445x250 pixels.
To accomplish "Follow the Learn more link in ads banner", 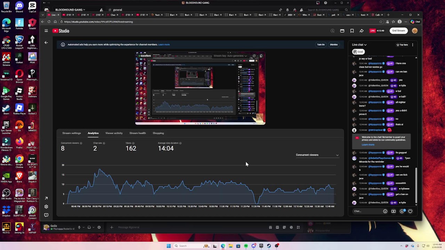I will click(x=164, y=44).
